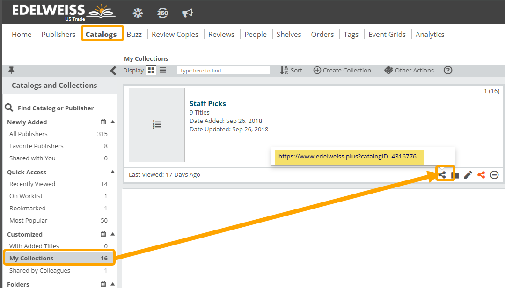Open the edelweiss.plus catalog link
Viewport: 505px width, 288px height.
(x=347, y=157)
